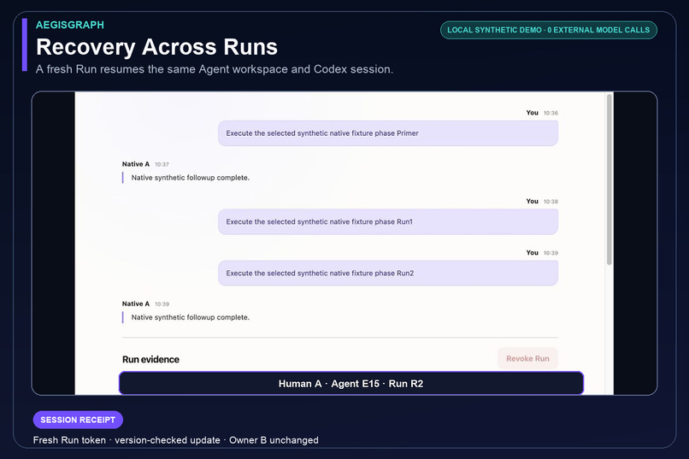Click the 'Native A' sender name at 10:39

pos(136,303)
